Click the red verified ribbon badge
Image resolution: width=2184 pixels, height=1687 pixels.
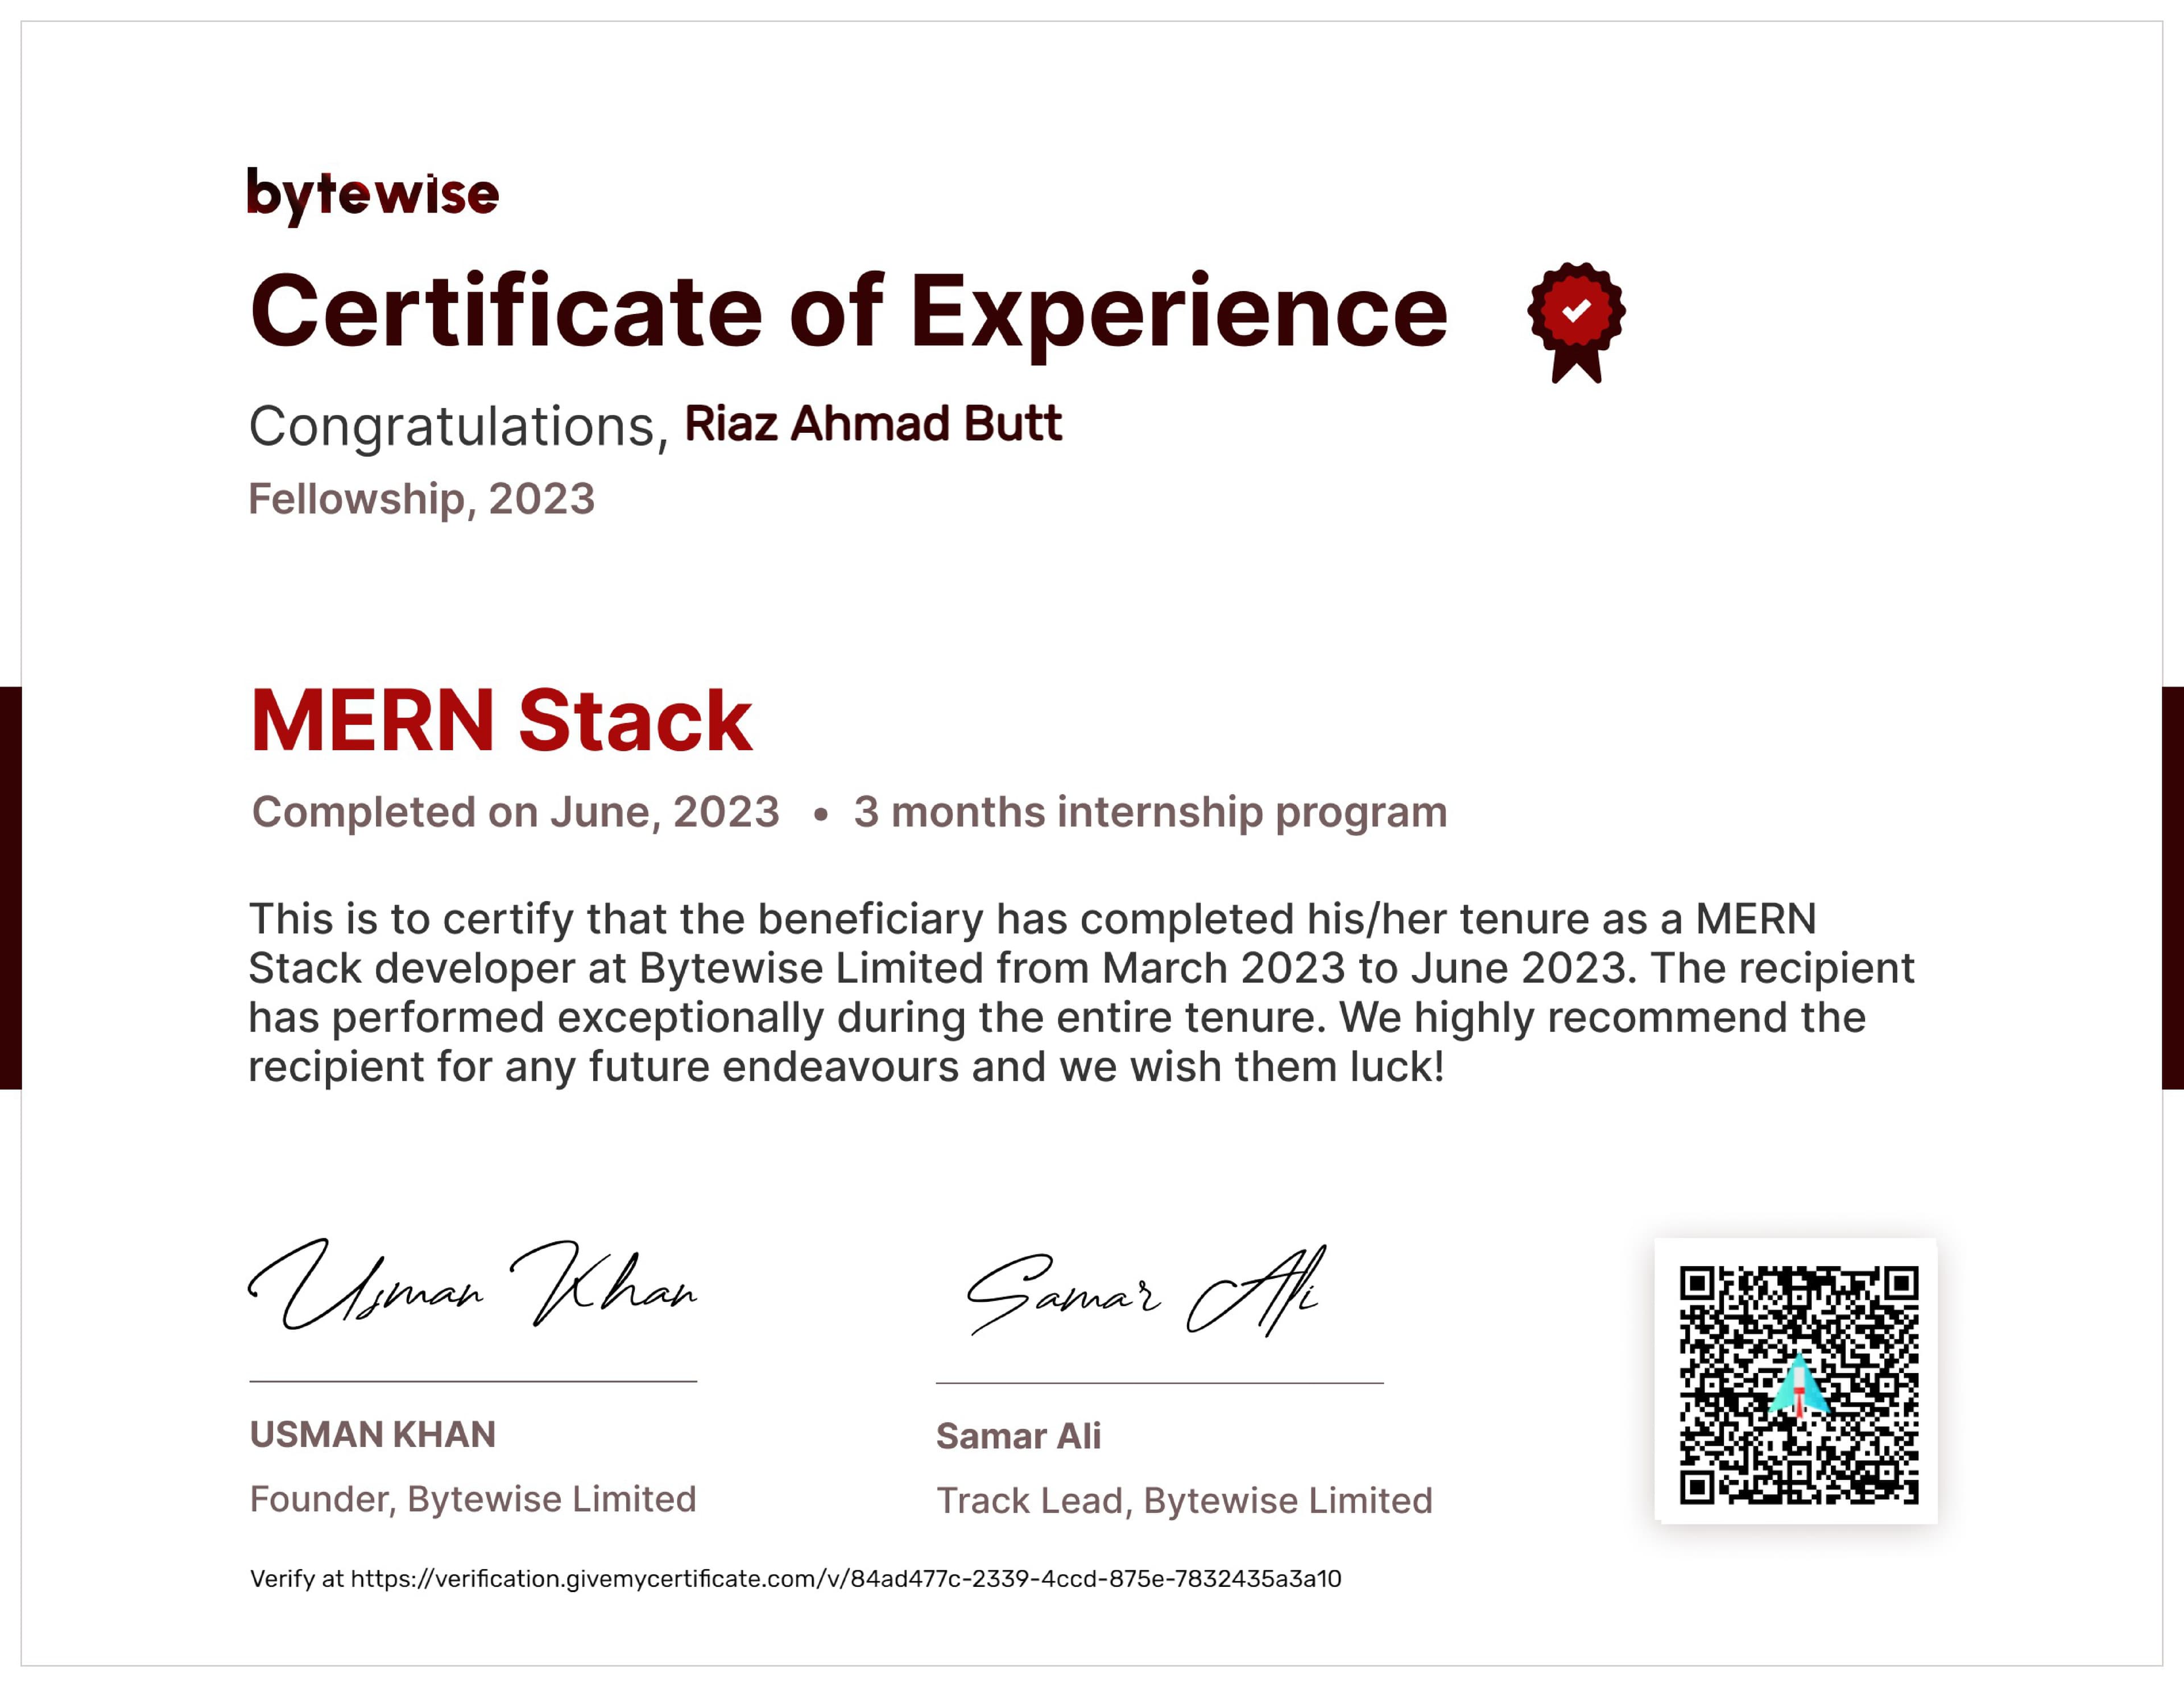tap(1576, 322)
